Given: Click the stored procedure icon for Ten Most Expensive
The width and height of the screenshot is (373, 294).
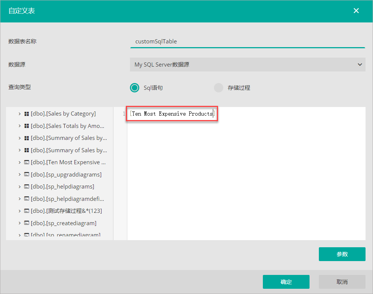Looking at the screenshot, I should tap(27, 162).
